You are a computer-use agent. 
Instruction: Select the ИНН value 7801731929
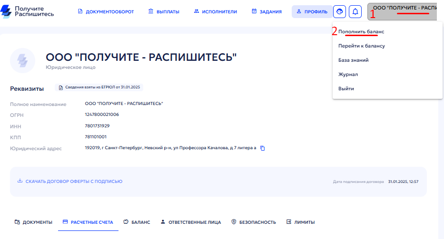tap(97, 126)
